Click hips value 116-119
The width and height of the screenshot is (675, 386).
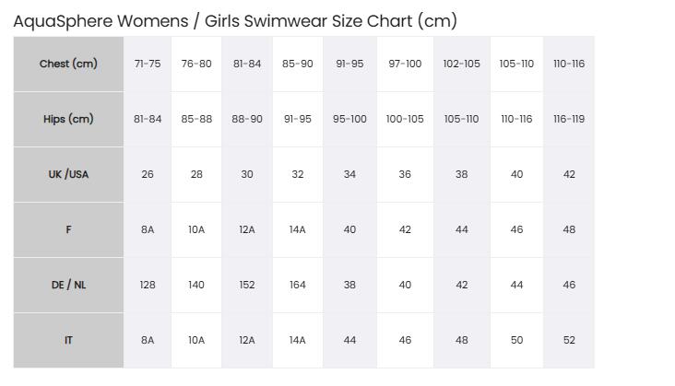(569, 119)
